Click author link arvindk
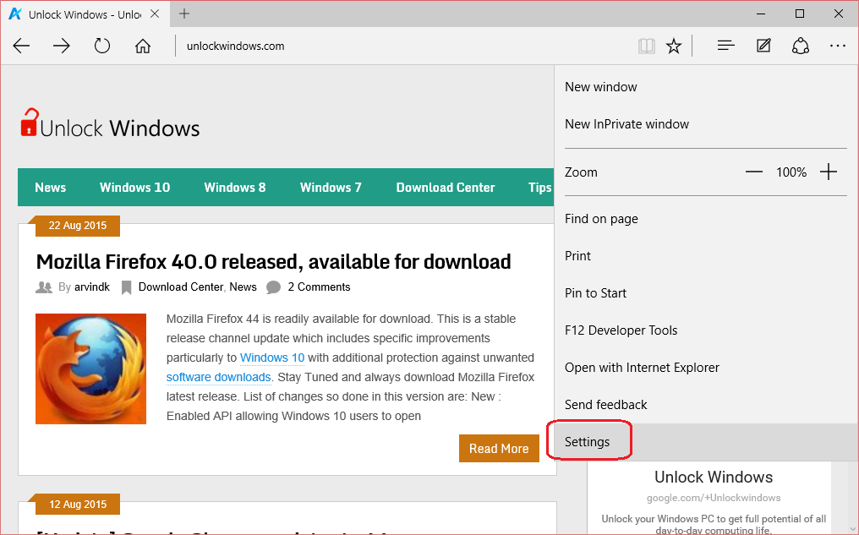This screenshot has height=535, width=859. [x=92, y=287]
